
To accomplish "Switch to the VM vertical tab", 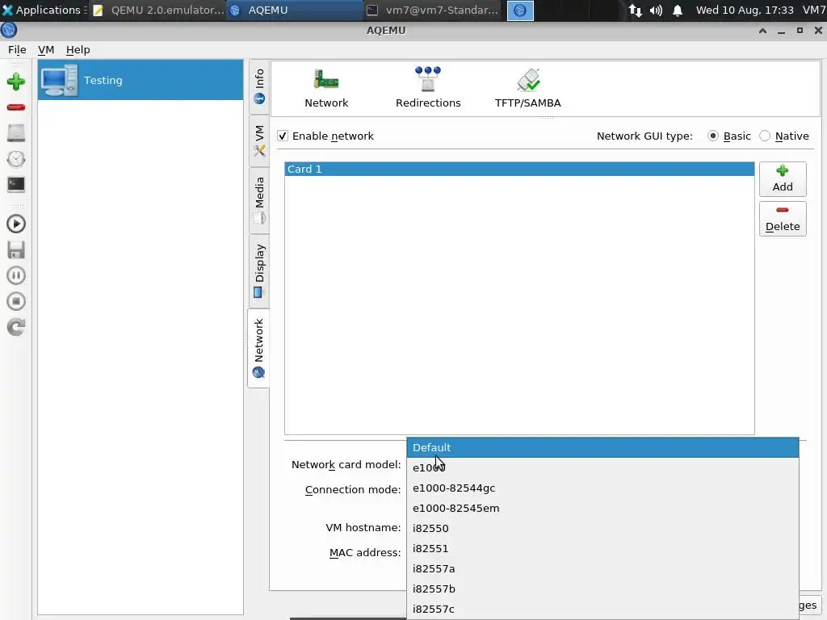I will point(259,141).
